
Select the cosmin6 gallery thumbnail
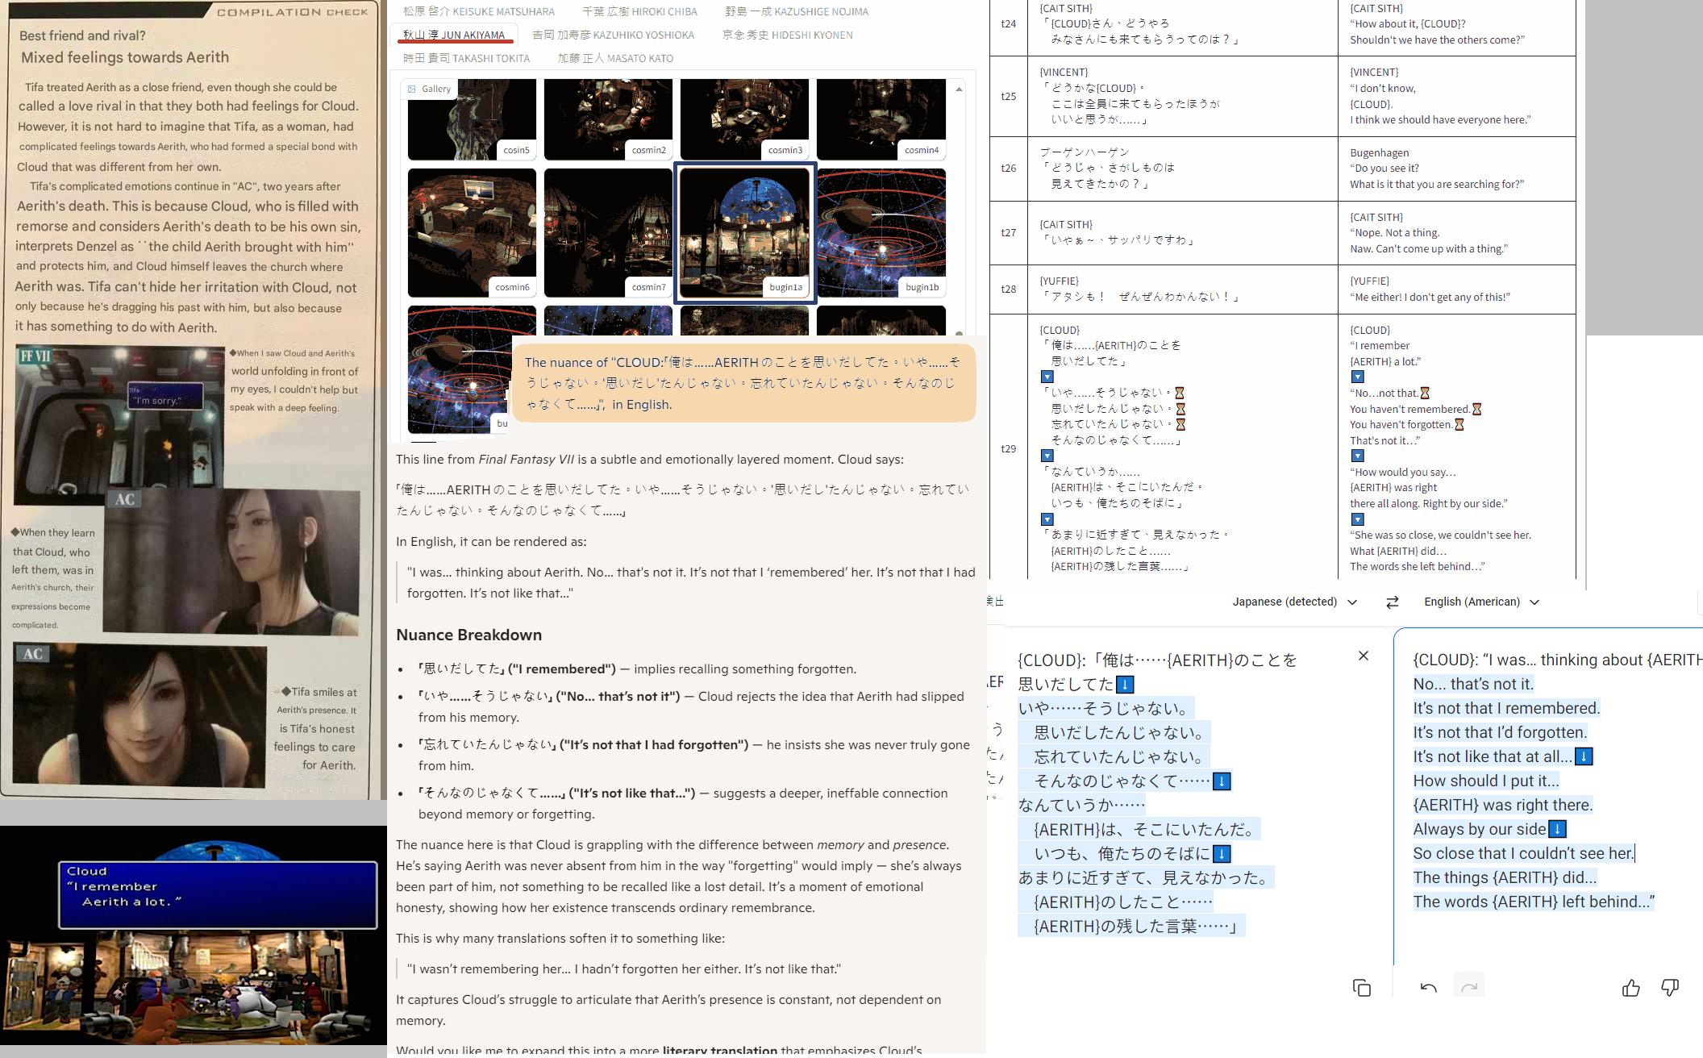tap(472, 233)
